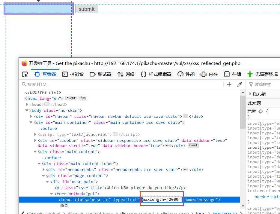Click ellipsis badge in navbar div
Viewport: 280px width, 214px height.
tap(186, 116)
